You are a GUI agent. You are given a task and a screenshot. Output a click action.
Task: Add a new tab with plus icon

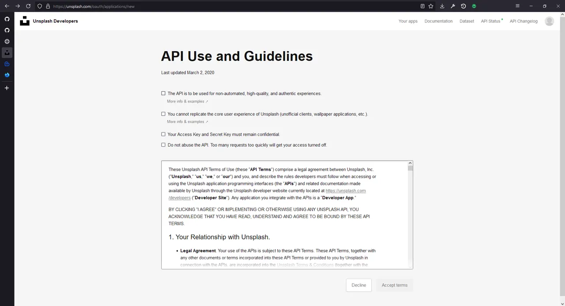(7, 88)
